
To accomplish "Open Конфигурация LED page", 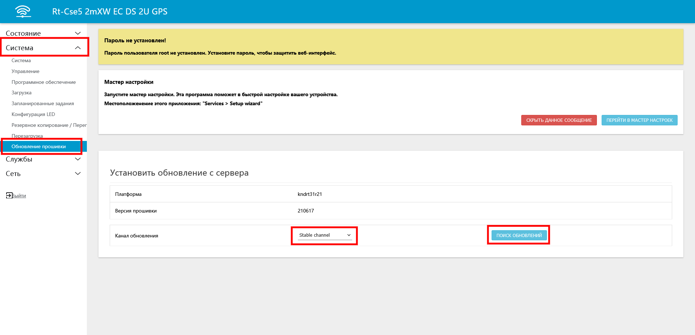I will (x=33, y=114).
